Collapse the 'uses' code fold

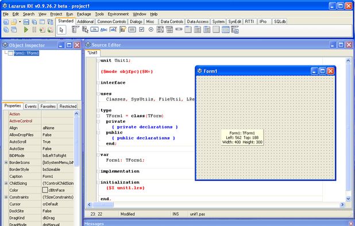tap(98, 94)
